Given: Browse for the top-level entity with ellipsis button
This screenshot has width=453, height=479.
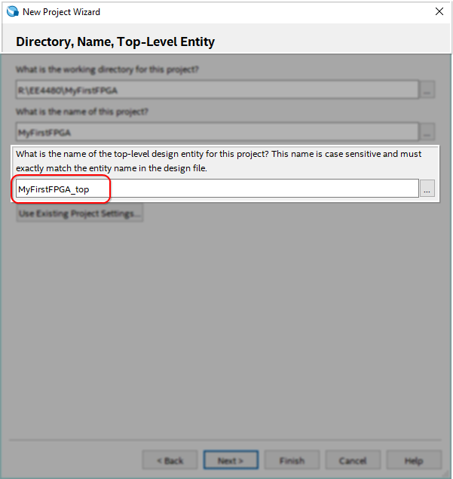Looking at the screenshot, I should pyautogui.click(x=427, y=189).
